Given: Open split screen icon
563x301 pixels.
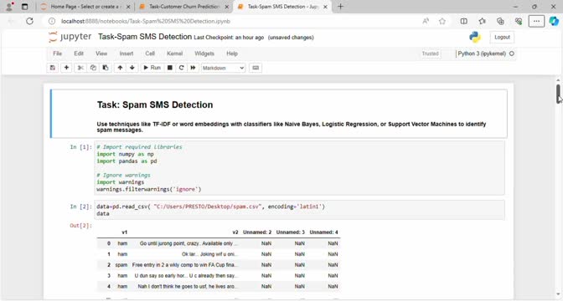Looking at the screenshot, I should 464,21.
